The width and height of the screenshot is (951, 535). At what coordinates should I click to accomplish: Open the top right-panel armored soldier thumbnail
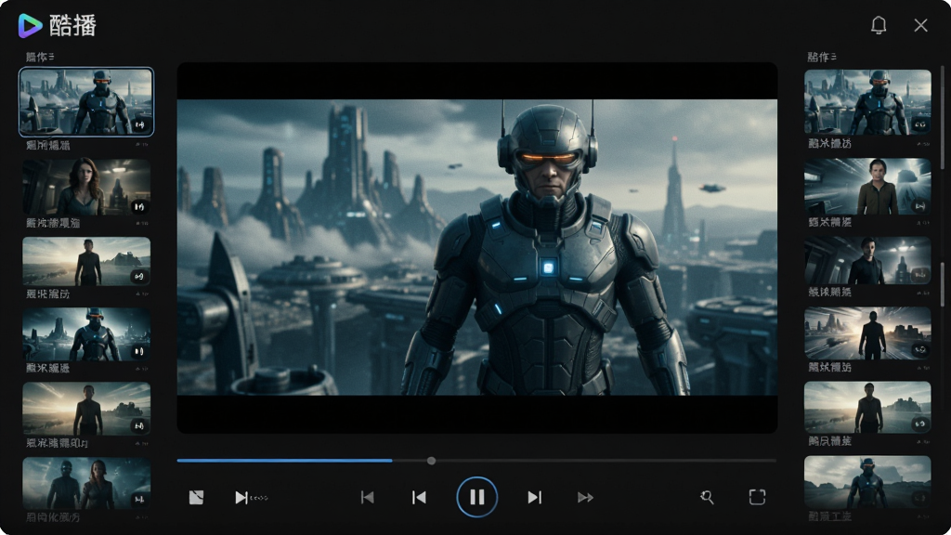click(867, 102)
